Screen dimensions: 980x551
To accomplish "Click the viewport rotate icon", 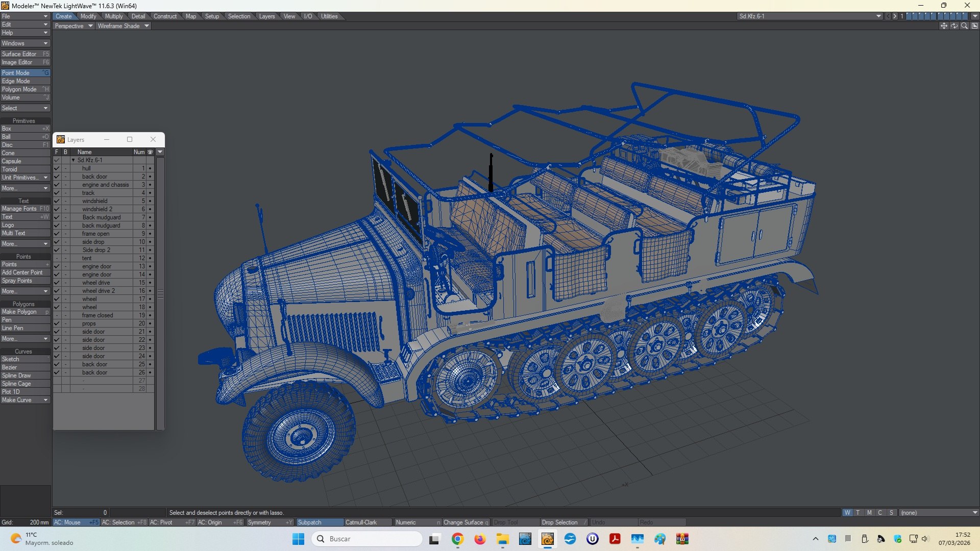I will pos(954,26).
